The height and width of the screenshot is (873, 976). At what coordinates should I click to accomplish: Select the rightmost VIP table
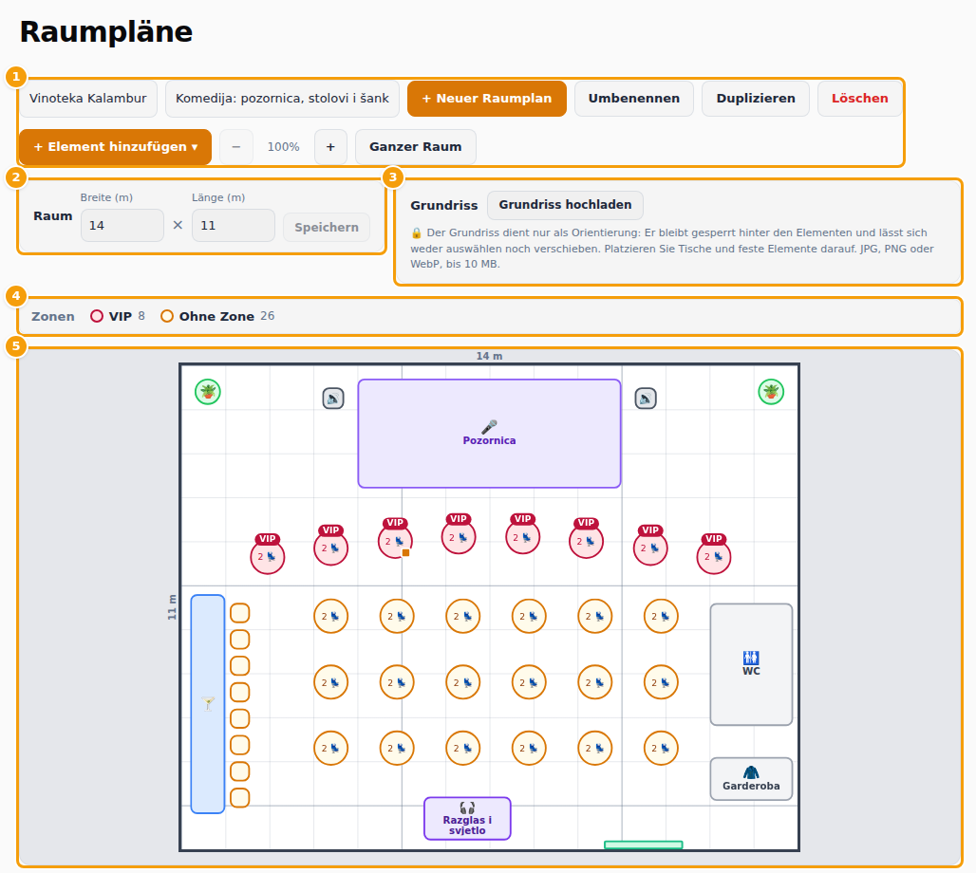click(x=714, y=556)
